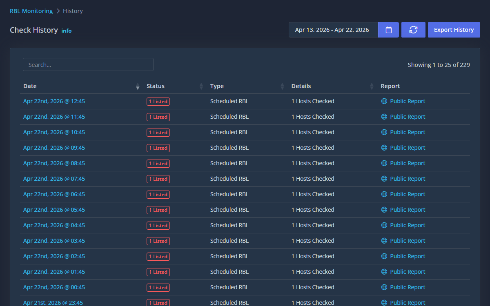Click inside the Search field
Screen dimensions: 490x306
[88, 64]
